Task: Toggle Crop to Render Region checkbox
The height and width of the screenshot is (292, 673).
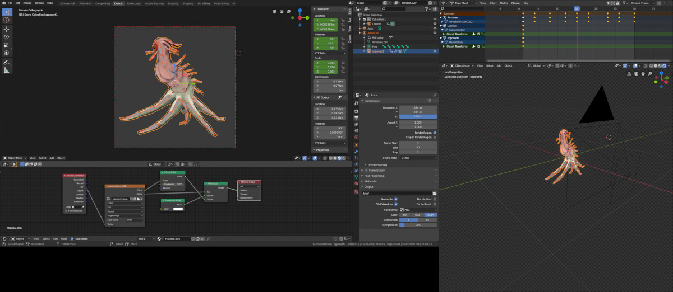Action: pos(435,137)
